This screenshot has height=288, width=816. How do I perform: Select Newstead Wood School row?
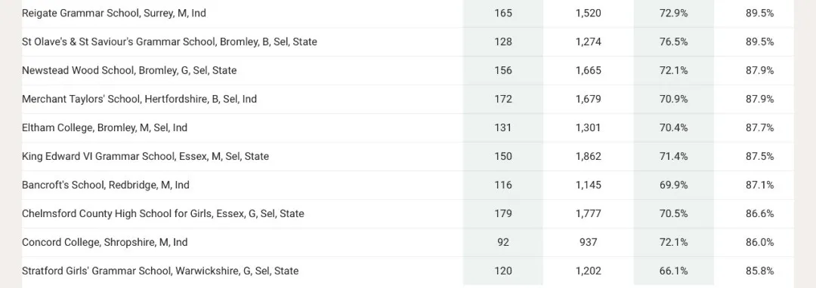coord(408,71)
